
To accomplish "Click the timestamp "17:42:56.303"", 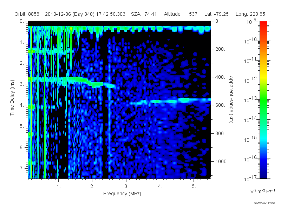I will tap(111, 14).
